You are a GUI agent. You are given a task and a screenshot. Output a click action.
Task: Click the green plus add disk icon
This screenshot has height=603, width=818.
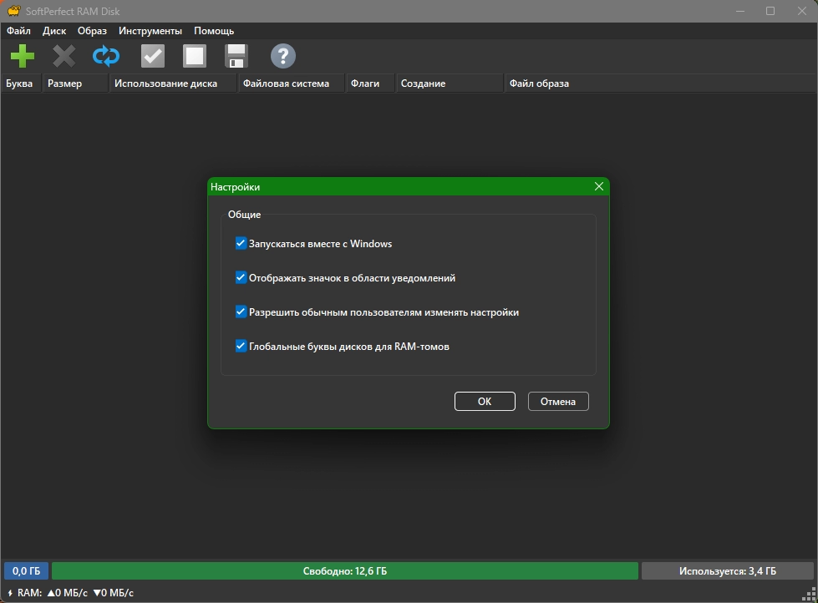click(23, 57)
